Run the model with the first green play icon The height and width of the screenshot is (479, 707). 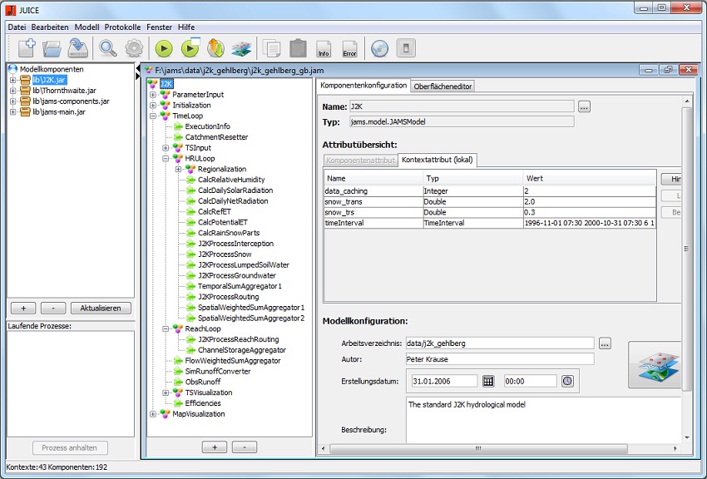click(163, 48)
